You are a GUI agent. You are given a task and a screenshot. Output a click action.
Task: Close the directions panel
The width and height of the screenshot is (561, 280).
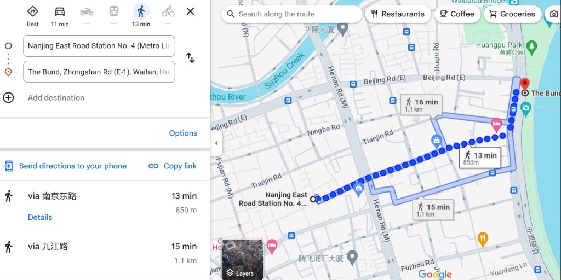tap(190, 11)
